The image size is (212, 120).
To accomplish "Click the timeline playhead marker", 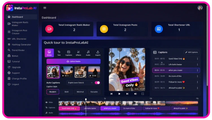I will (86, 99).
